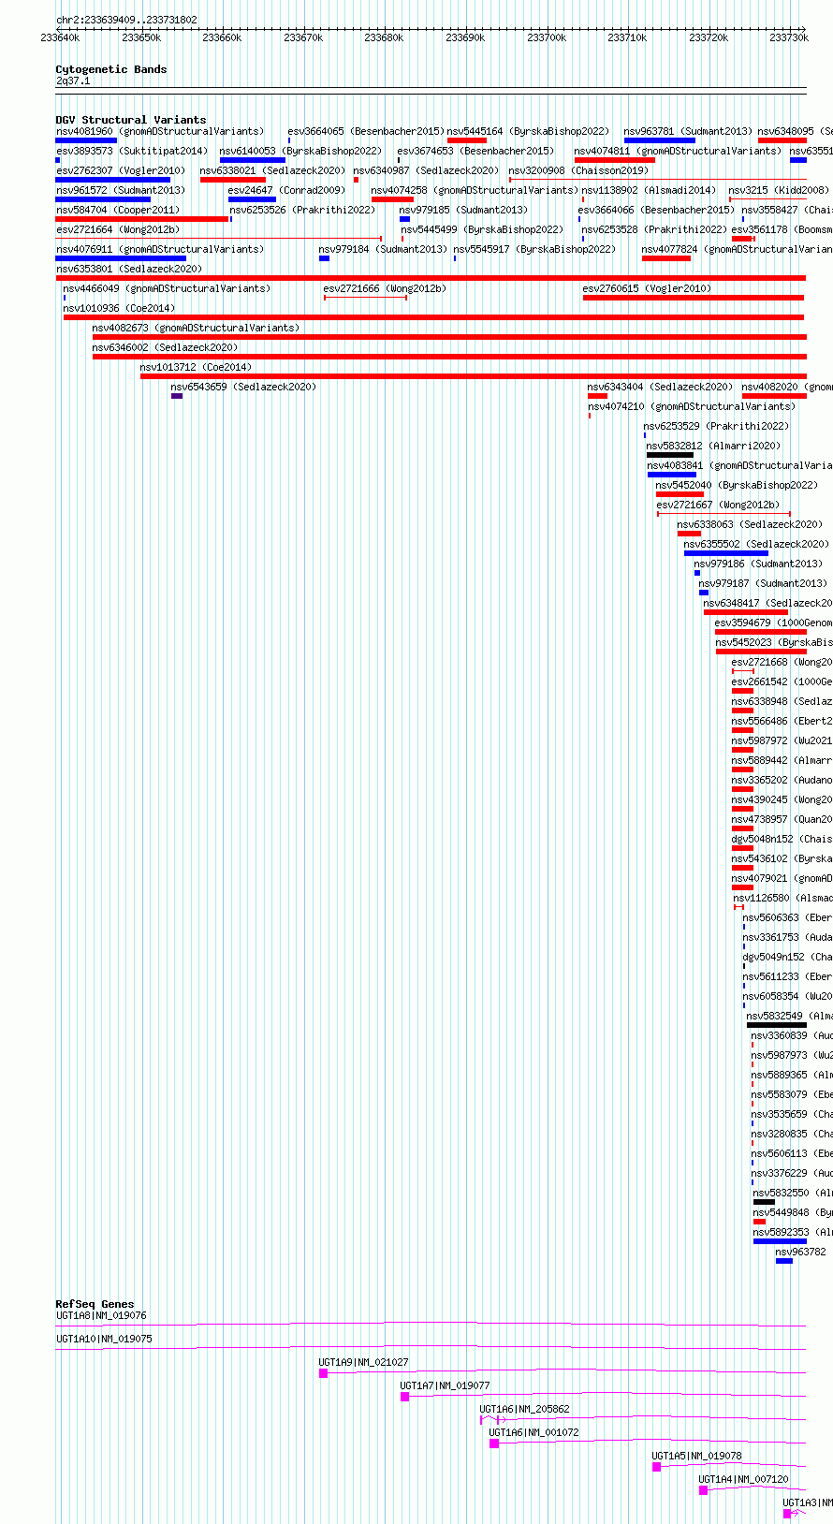Click the nsv6340987 Sedlazeck2020 label
Viewport: 833px width, 1524px height.
pyautogui.click(x=427, y=170)
